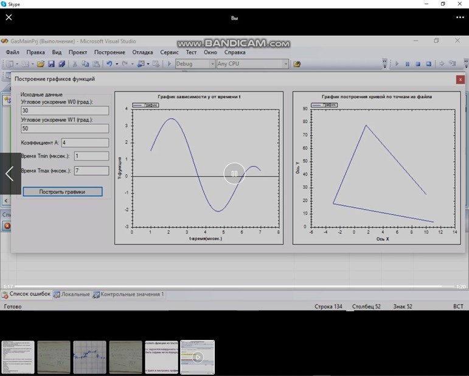The height and width of the screenshot is (376, 469).
Task: Open the Построение menu
Action: [109, 52]
